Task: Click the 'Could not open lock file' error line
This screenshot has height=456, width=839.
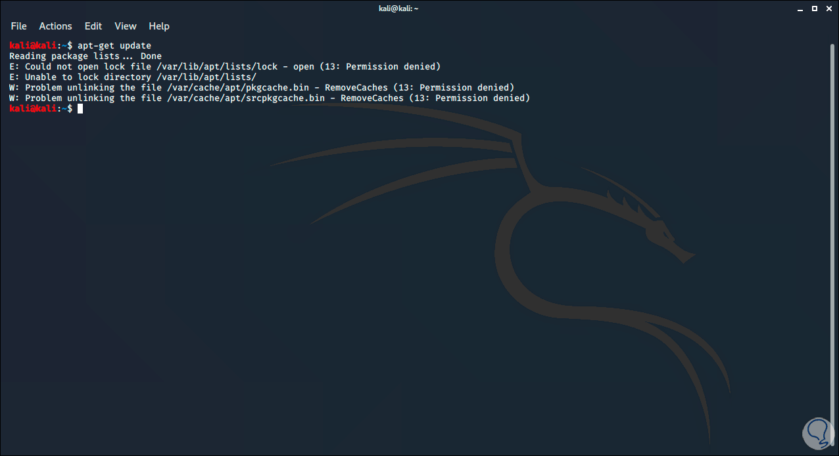Action: tap(225, 66)
